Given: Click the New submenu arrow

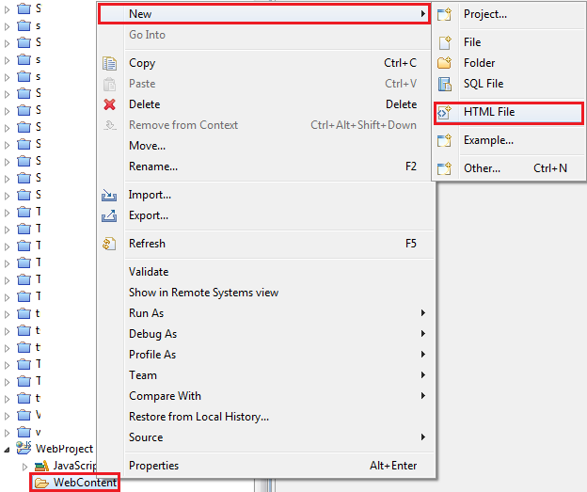Looking at the screenshot, I should point(422,14).
